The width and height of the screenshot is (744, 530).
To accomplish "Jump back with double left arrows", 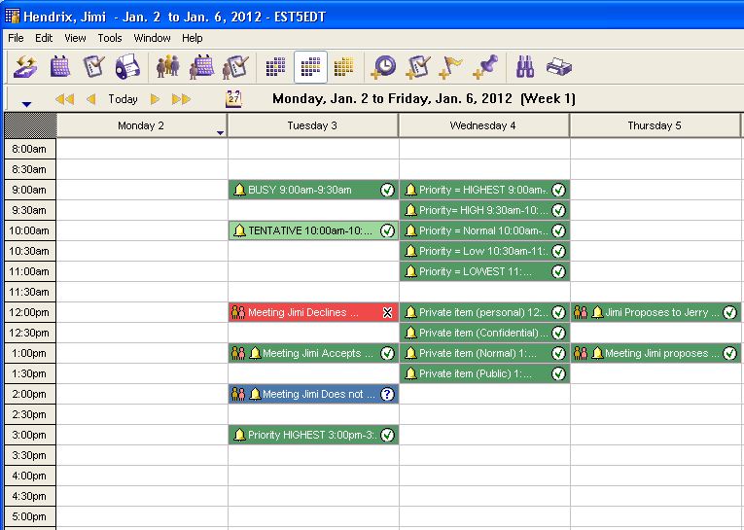I will (x=64, y=98).
